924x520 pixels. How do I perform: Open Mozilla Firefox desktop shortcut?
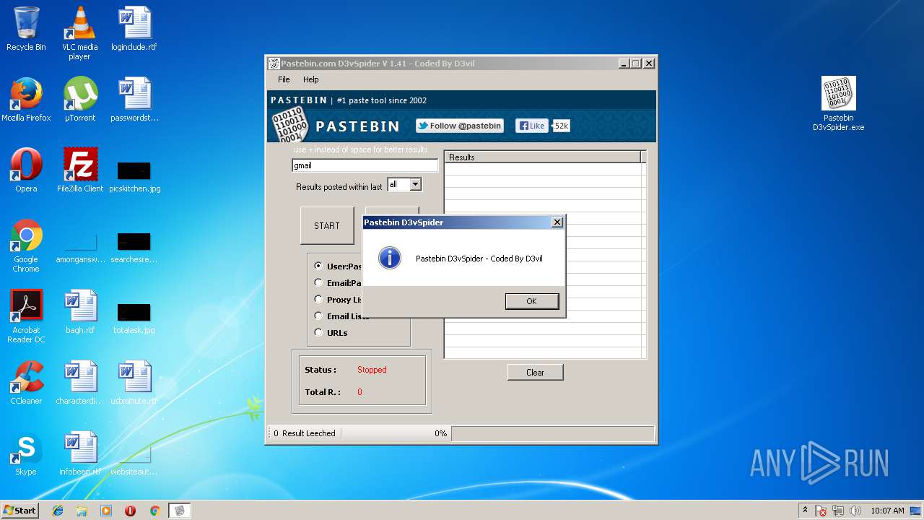click(x=26, y=100)
